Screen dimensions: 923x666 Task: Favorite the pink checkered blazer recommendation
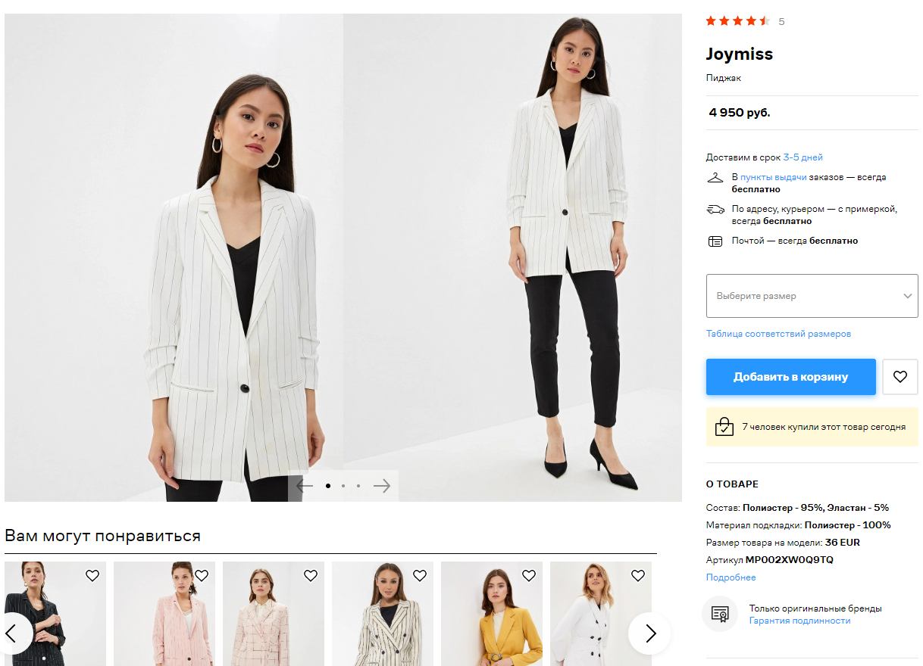[311, 576]
